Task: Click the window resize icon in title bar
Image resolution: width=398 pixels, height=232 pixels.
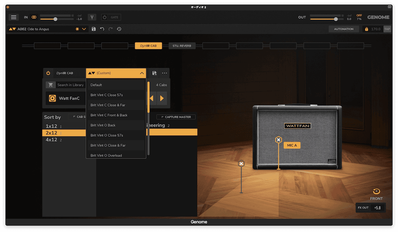Action: coord(389,7)
